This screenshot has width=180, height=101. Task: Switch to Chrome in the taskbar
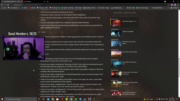[71, 99]
